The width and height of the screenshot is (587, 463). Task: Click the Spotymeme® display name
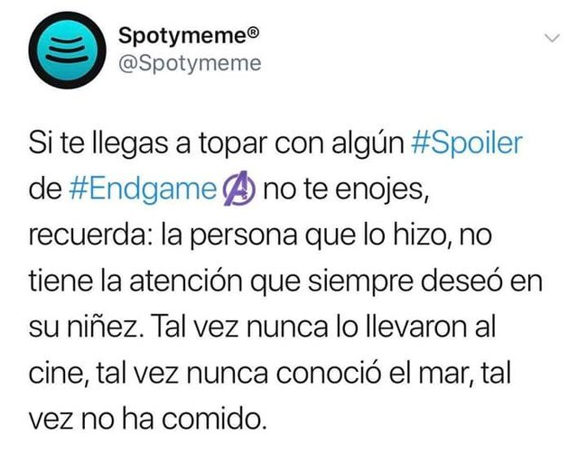point(189,37)
